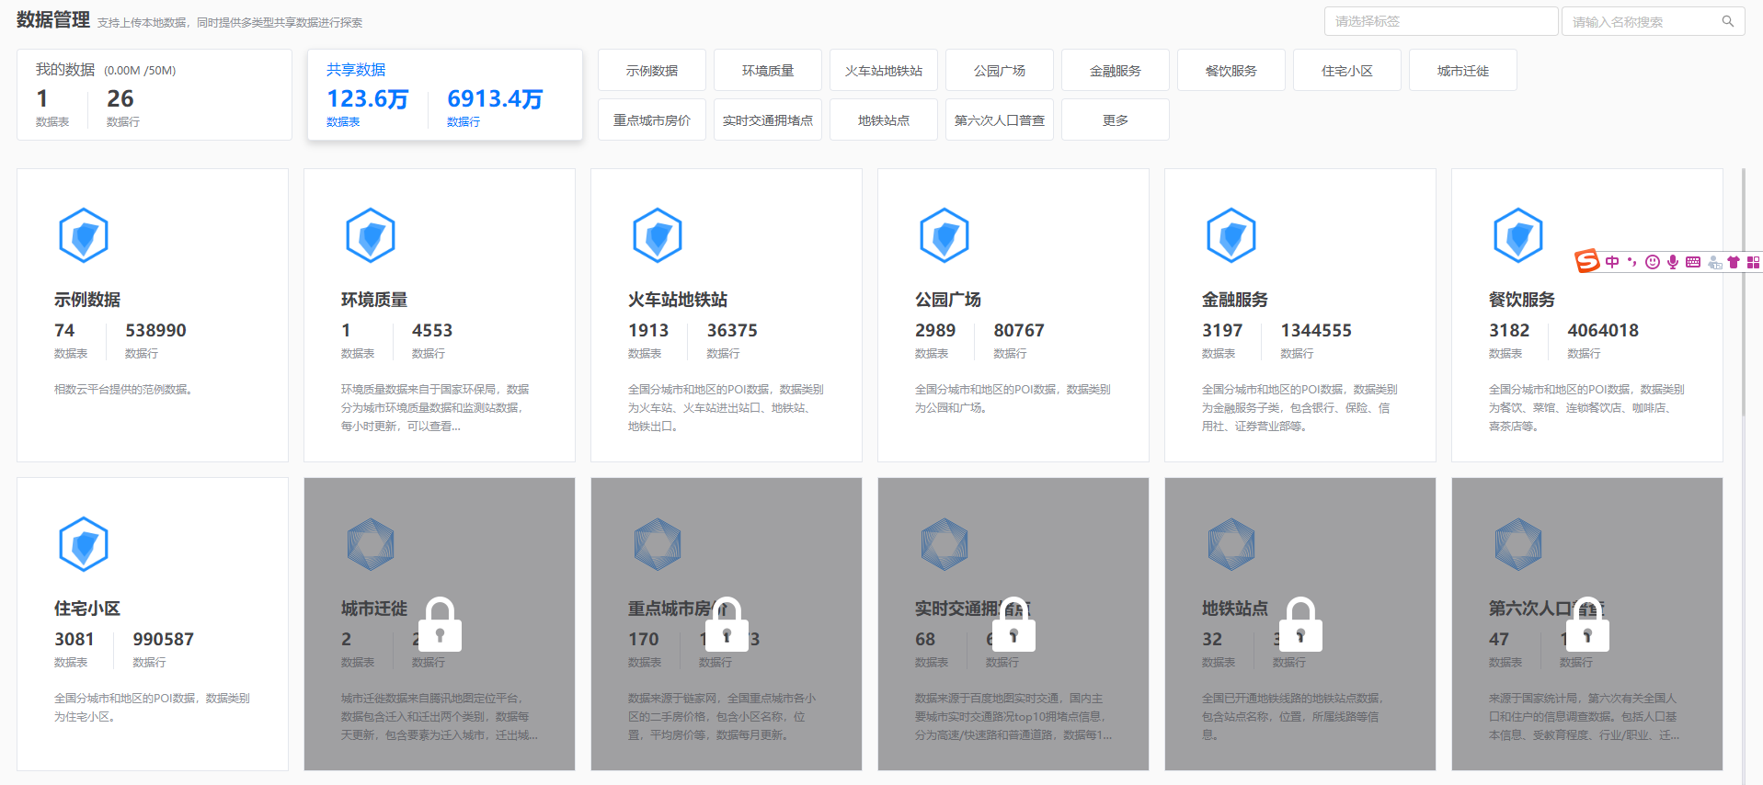The width and height of the screenshot is (1763, 785).
Task: Click the 示例数据 card shield icon
Action: (84, 235)
